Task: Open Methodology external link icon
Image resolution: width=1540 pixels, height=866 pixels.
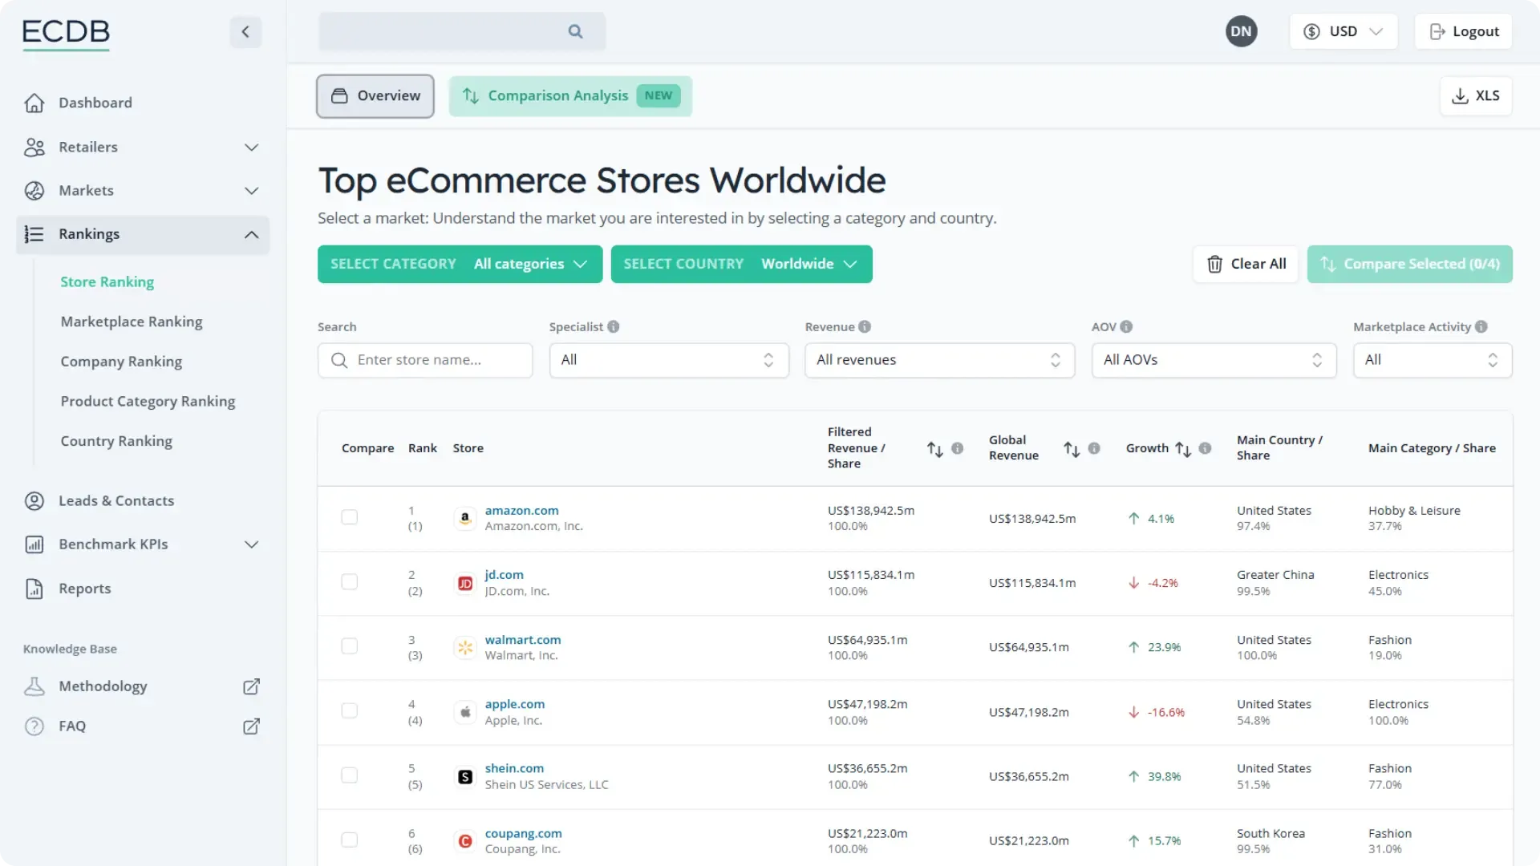Action: point(251,686)
